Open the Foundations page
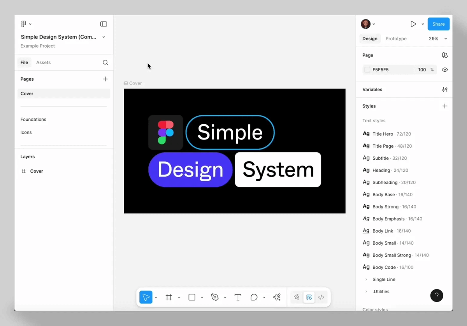This screenshot has height=326, width=467. pos(33,120)
